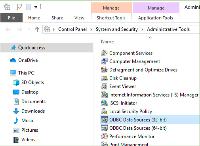Select the Print Management entry
This screenshot has width=200, height=146.
pyautogui.click(x=129, y=144)
